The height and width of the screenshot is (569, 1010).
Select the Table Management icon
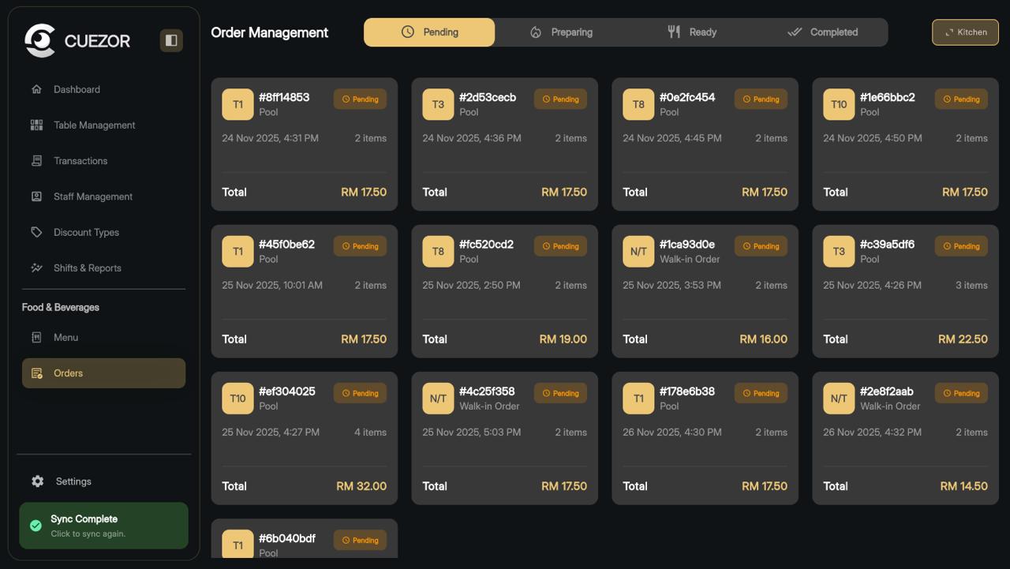point(37,125)
